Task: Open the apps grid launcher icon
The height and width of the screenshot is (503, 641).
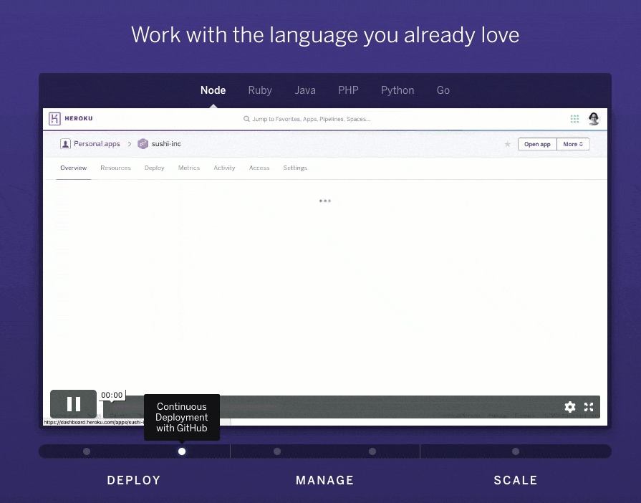Action: [x=574, y=119]
